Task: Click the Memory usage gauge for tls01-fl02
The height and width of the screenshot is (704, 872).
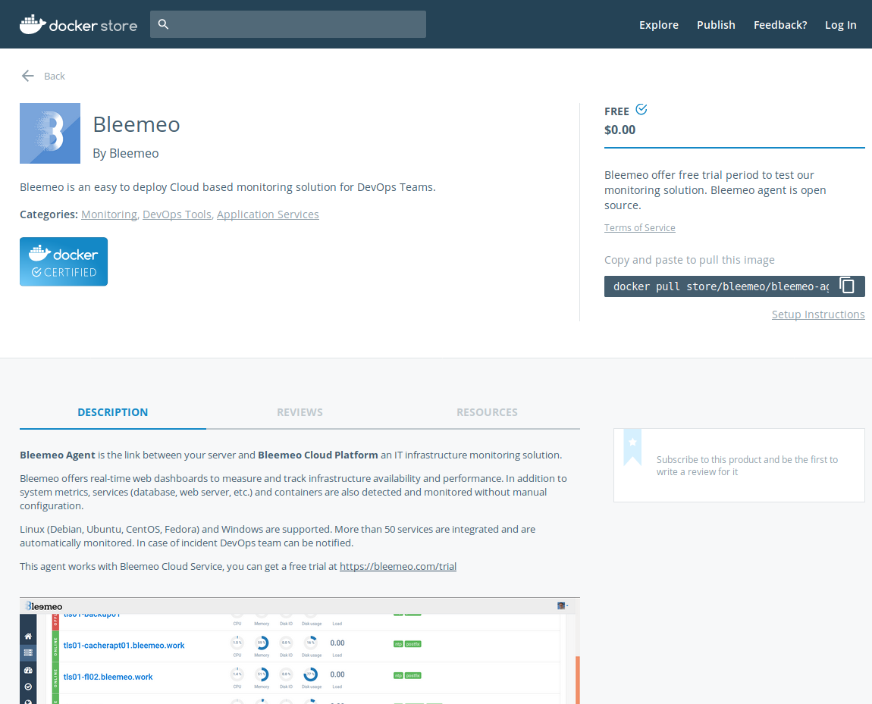Action: [x=263, y=674]
